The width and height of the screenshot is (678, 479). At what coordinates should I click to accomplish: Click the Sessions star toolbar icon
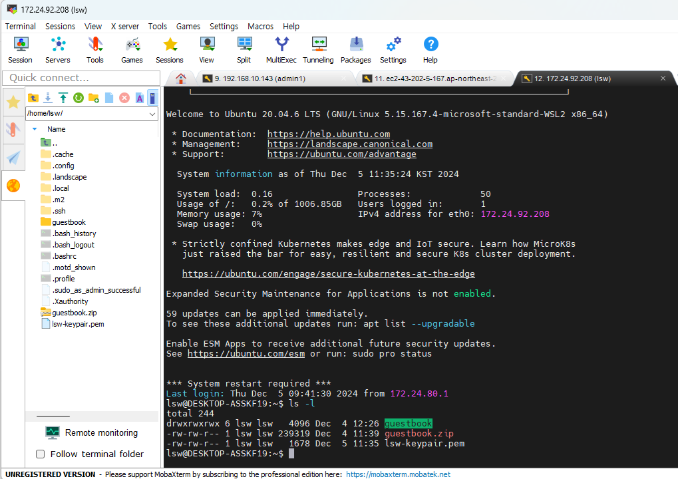[x=170, y=50]
